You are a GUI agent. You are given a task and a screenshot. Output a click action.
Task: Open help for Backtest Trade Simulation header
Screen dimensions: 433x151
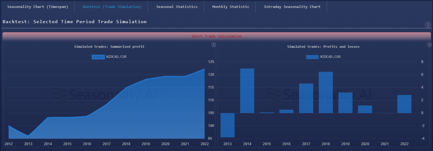point(428,25)
